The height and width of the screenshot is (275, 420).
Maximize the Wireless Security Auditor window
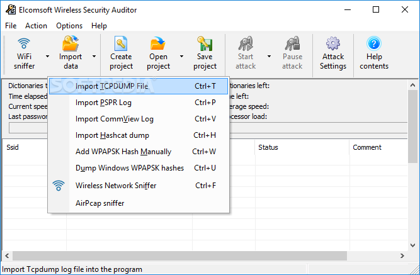pos(376,9)
